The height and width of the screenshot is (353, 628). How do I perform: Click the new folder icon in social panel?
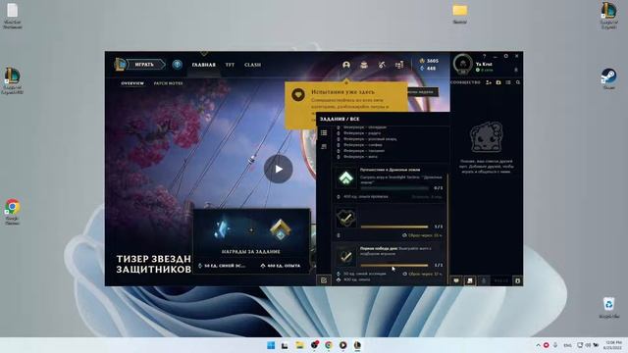tap(498, 82)
